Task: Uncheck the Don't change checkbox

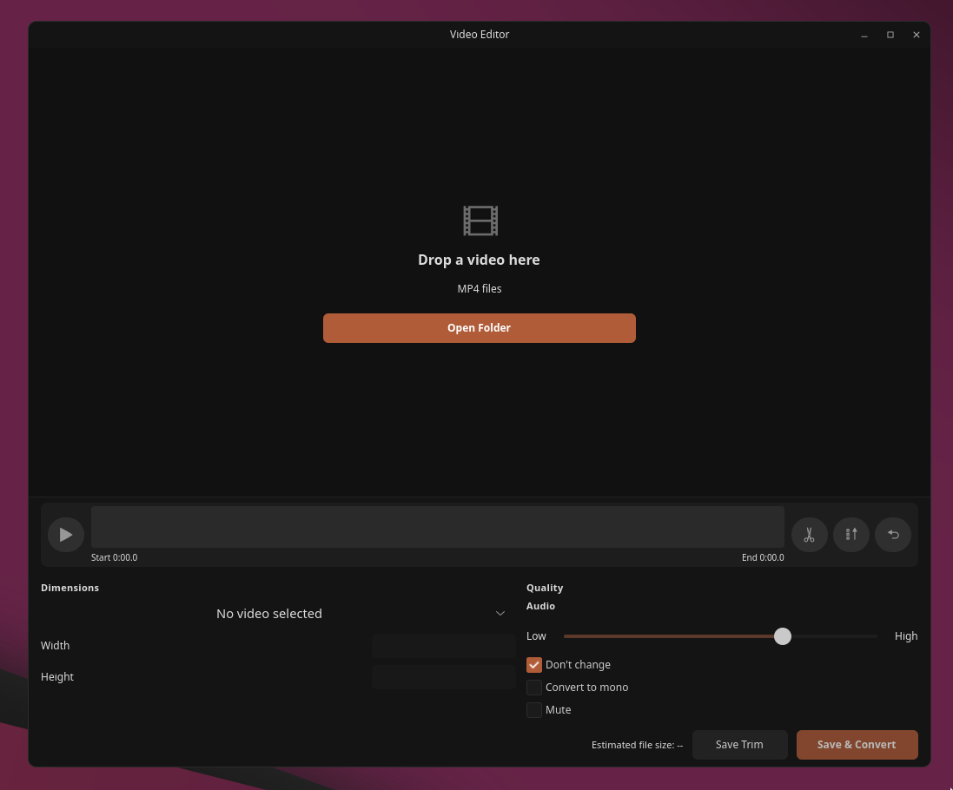Action: (533, 665)
